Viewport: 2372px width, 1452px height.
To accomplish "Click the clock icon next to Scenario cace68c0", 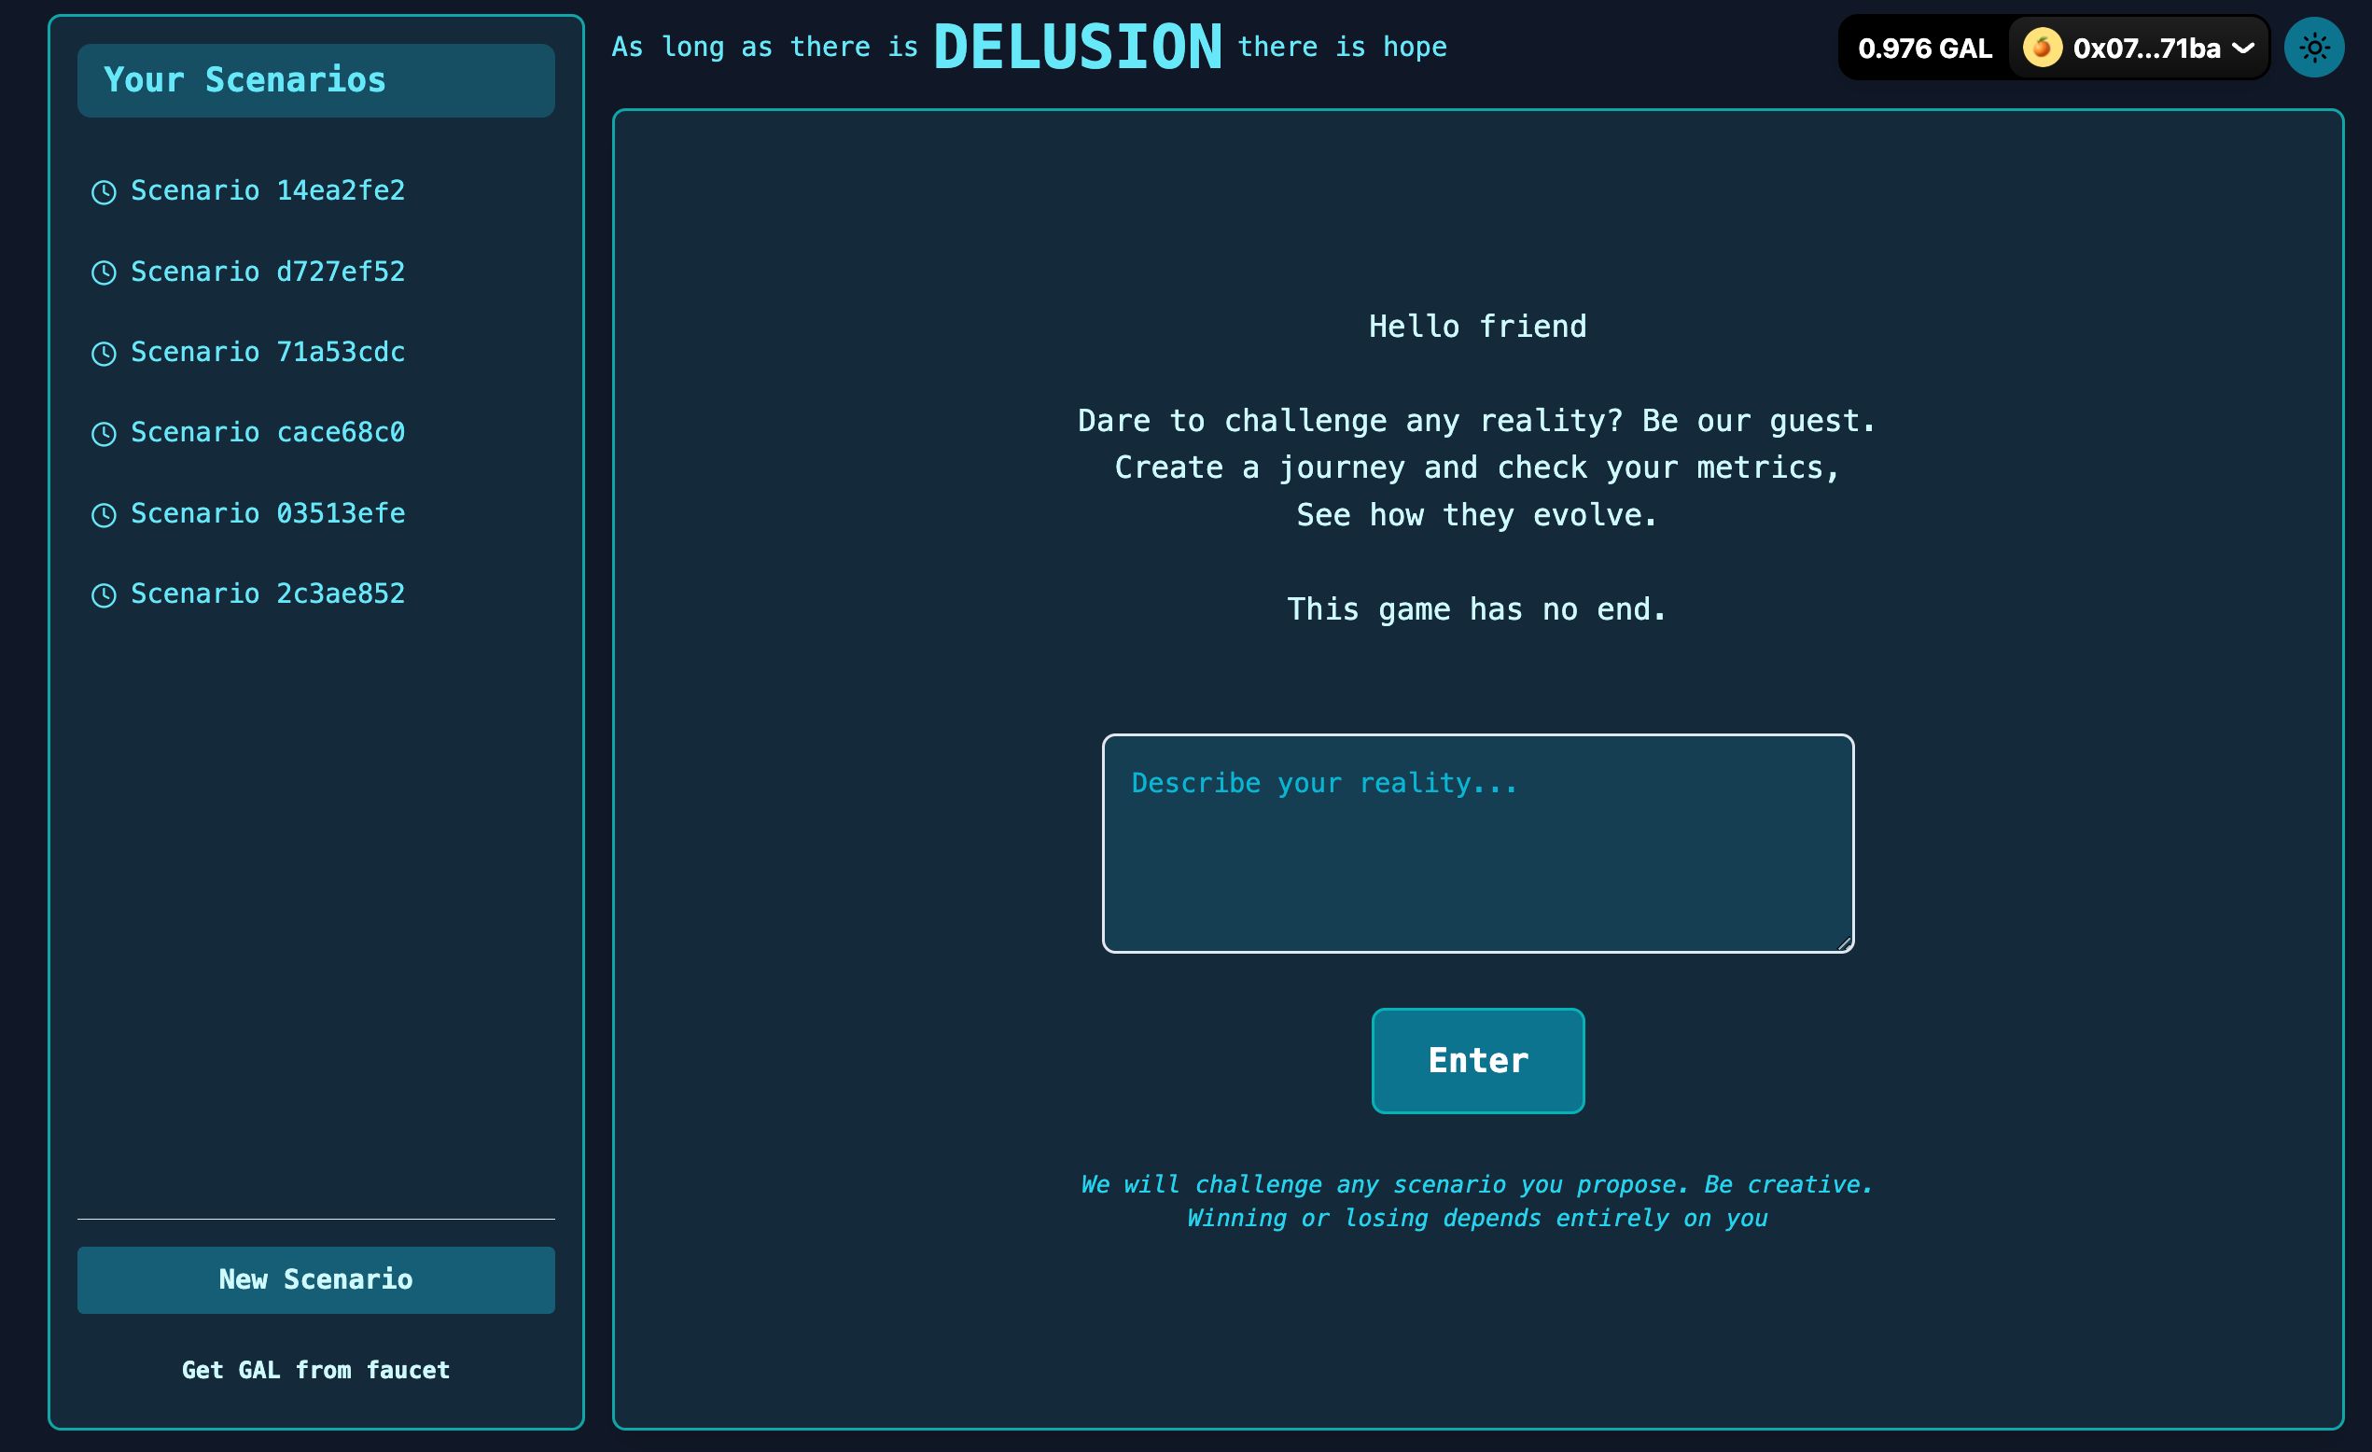I will click(x=105, y=434).
